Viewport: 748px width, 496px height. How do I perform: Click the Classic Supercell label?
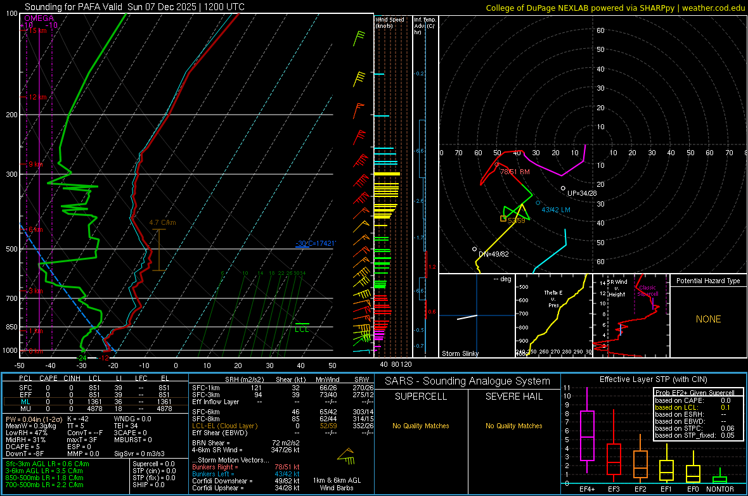648,291
